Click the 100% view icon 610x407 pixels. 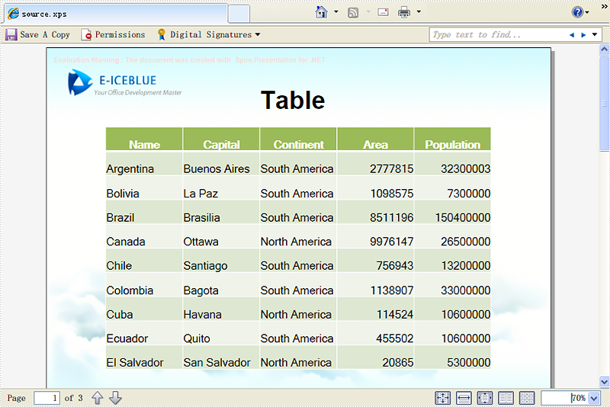tap(443, 398)
